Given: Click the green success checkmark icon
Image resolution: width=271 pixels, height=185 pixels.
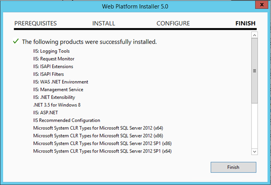Looking at the screenshot, I should pyautogui.click(x=16, y=41).
